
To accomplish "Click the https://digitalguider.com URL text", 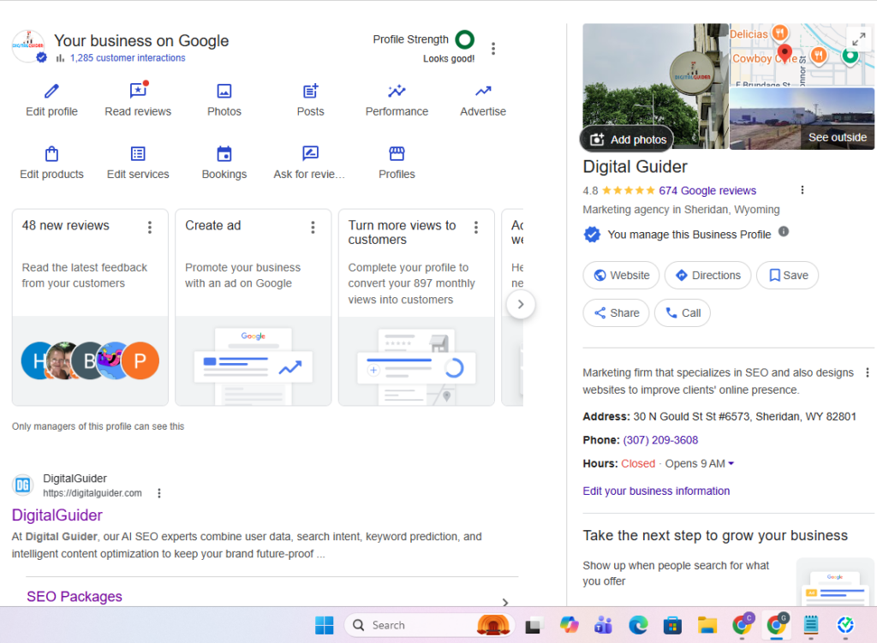I will (92, 493).
